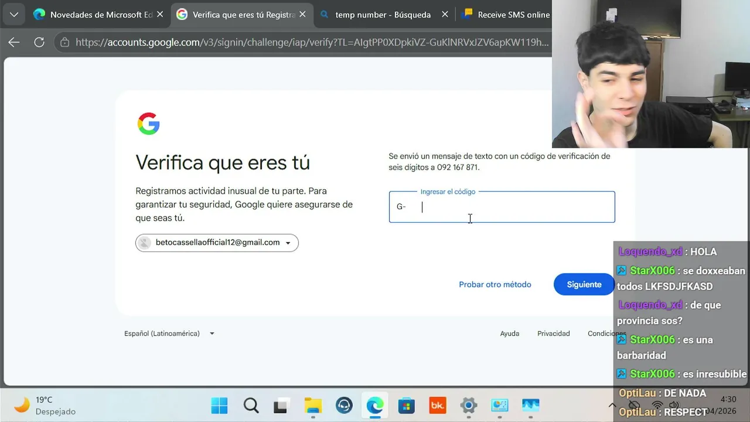Open the Control Panel taskbar icon
Screen dimensions: 750x422
coord(499,406)
